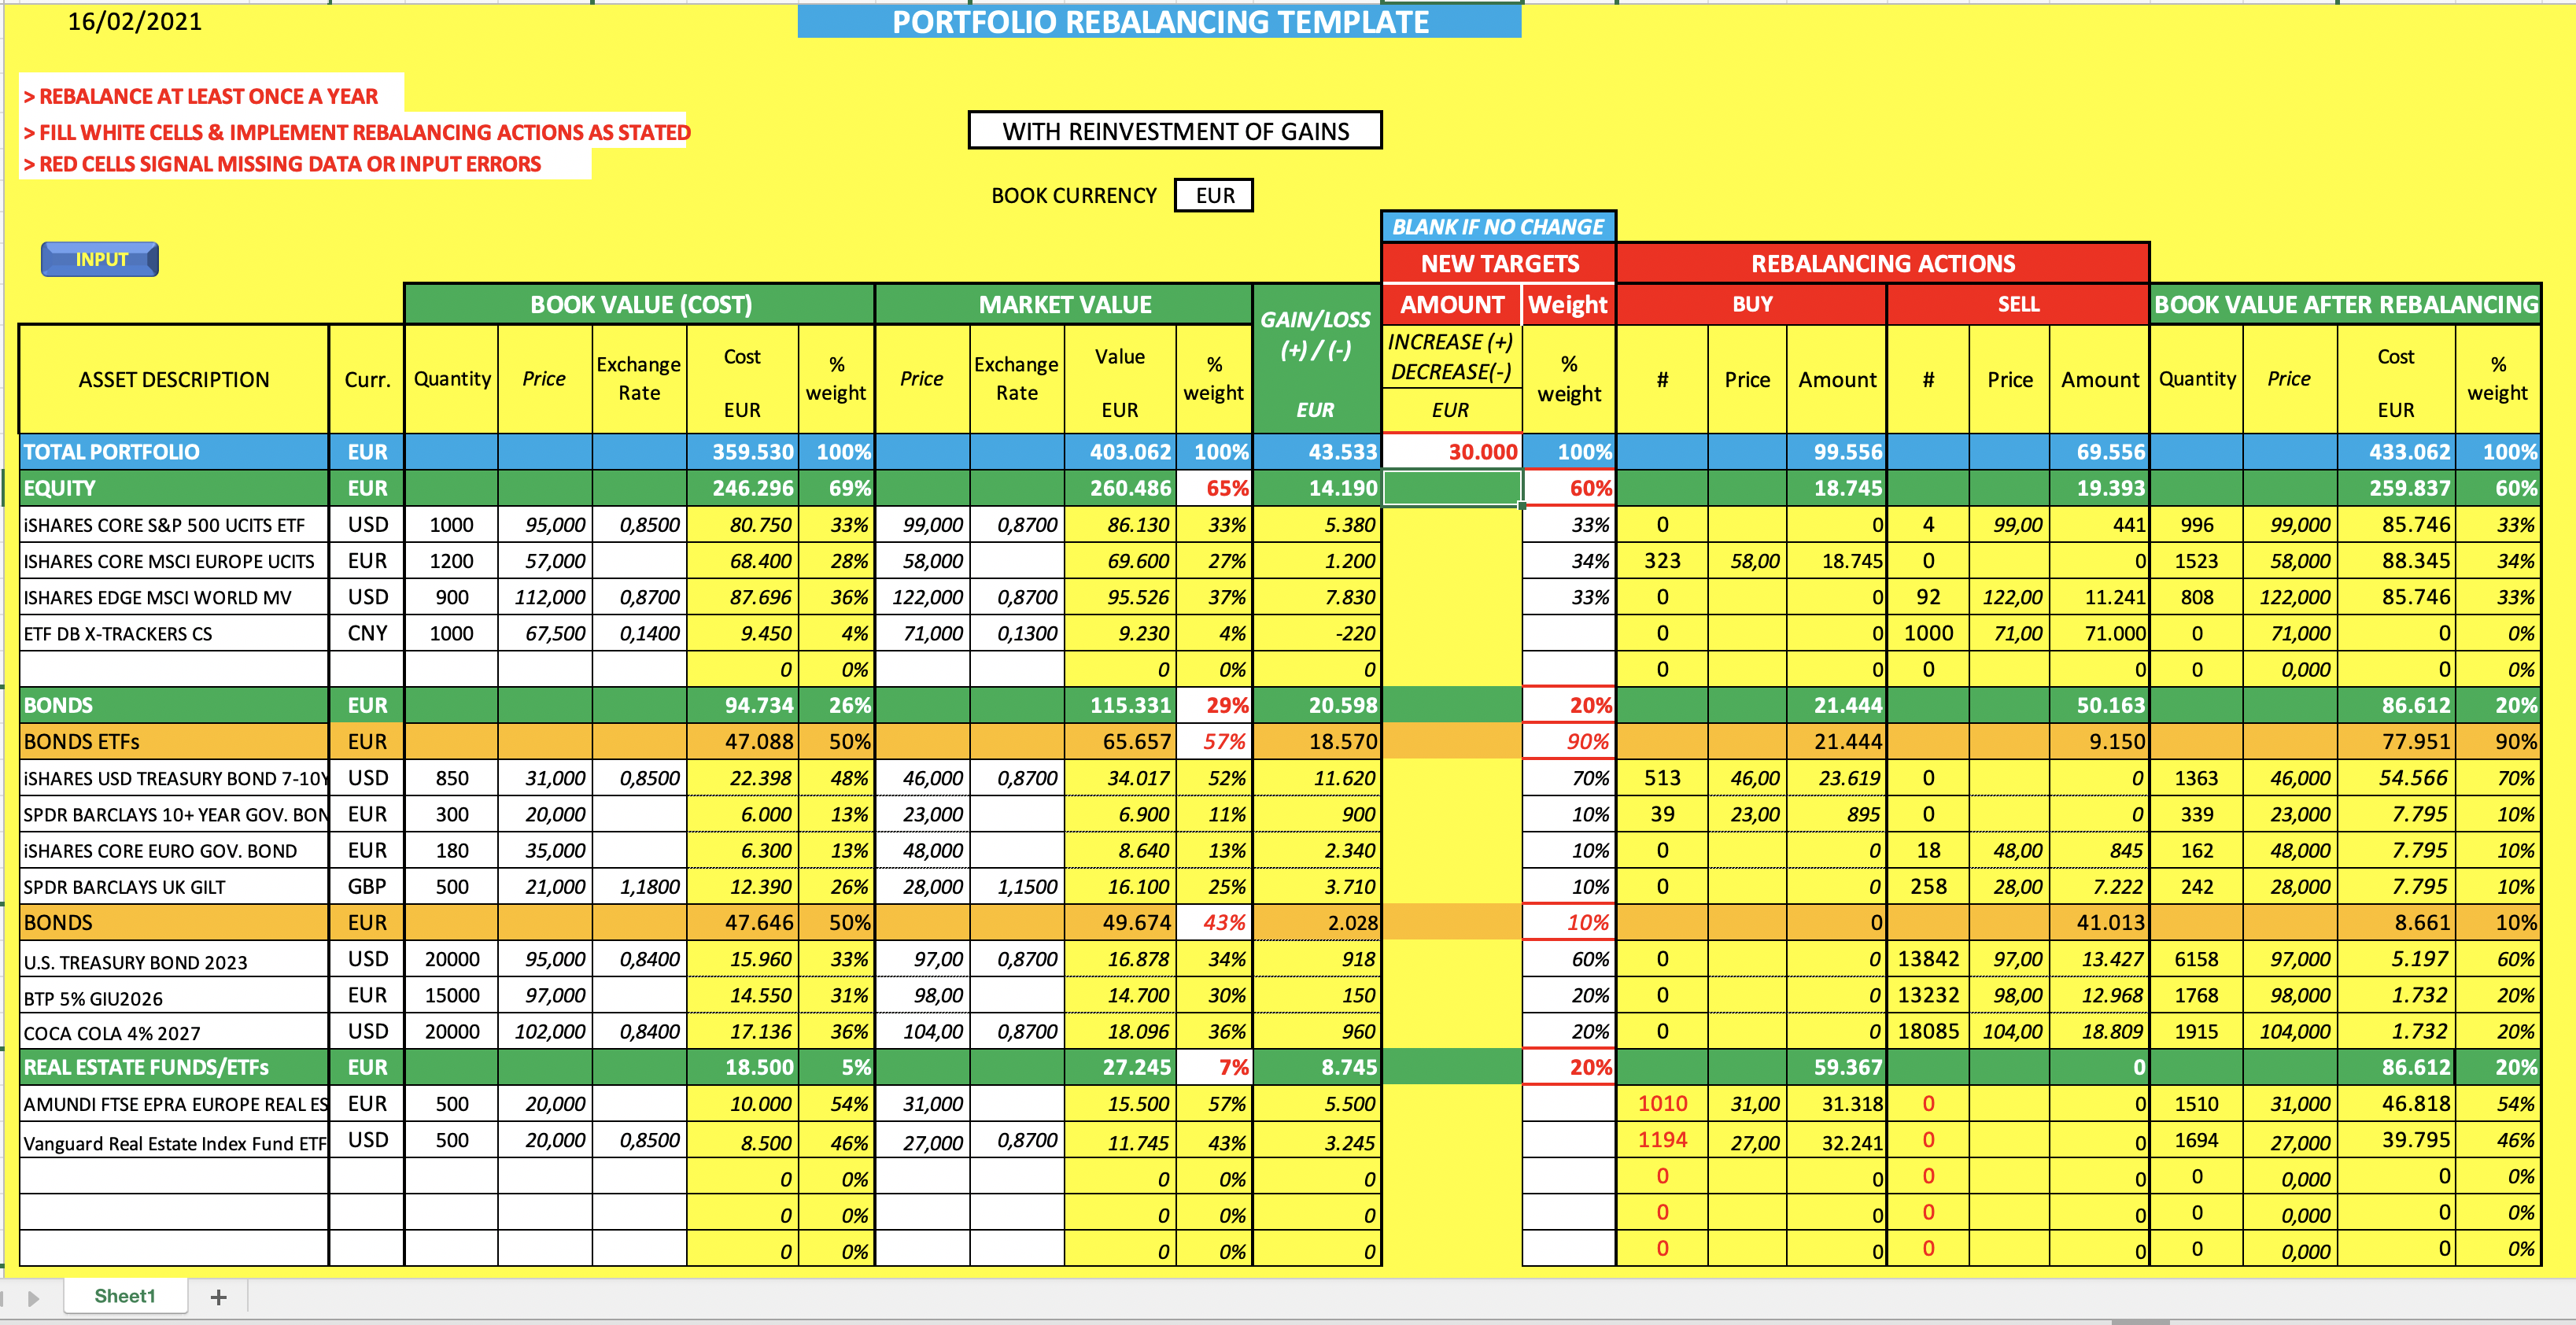The height and width of the screenshot is (1325, 2576).
Task: Select ETF DB X-TRACKERS CS cell
Action: click(x=174, y=633)
